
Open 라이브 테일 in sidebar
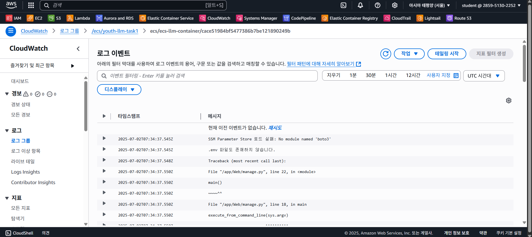(23, 161)
